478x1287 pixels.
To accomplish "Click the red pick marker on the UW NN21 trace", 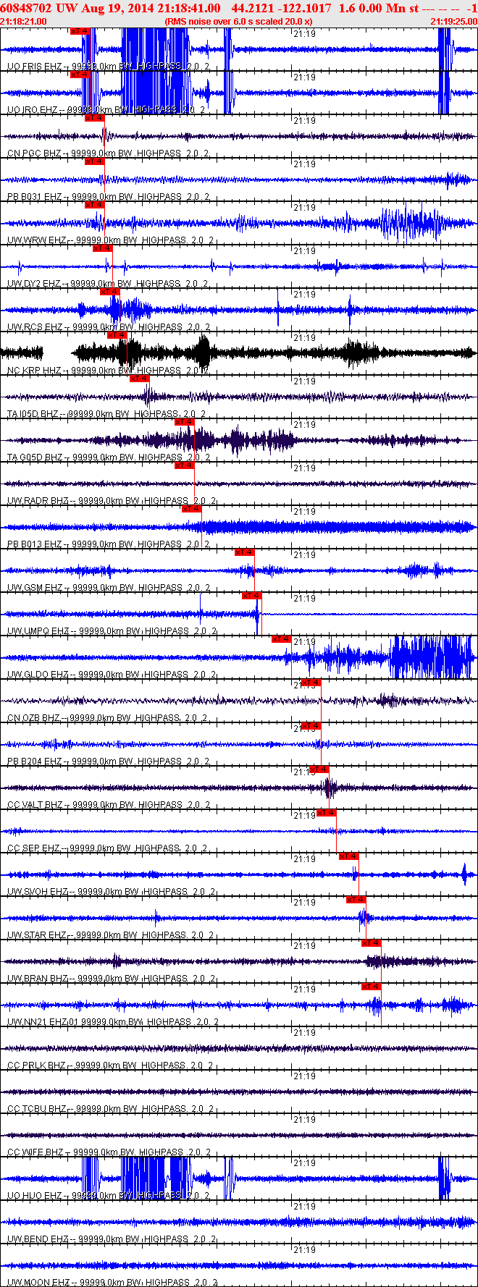I will (372, 987).
